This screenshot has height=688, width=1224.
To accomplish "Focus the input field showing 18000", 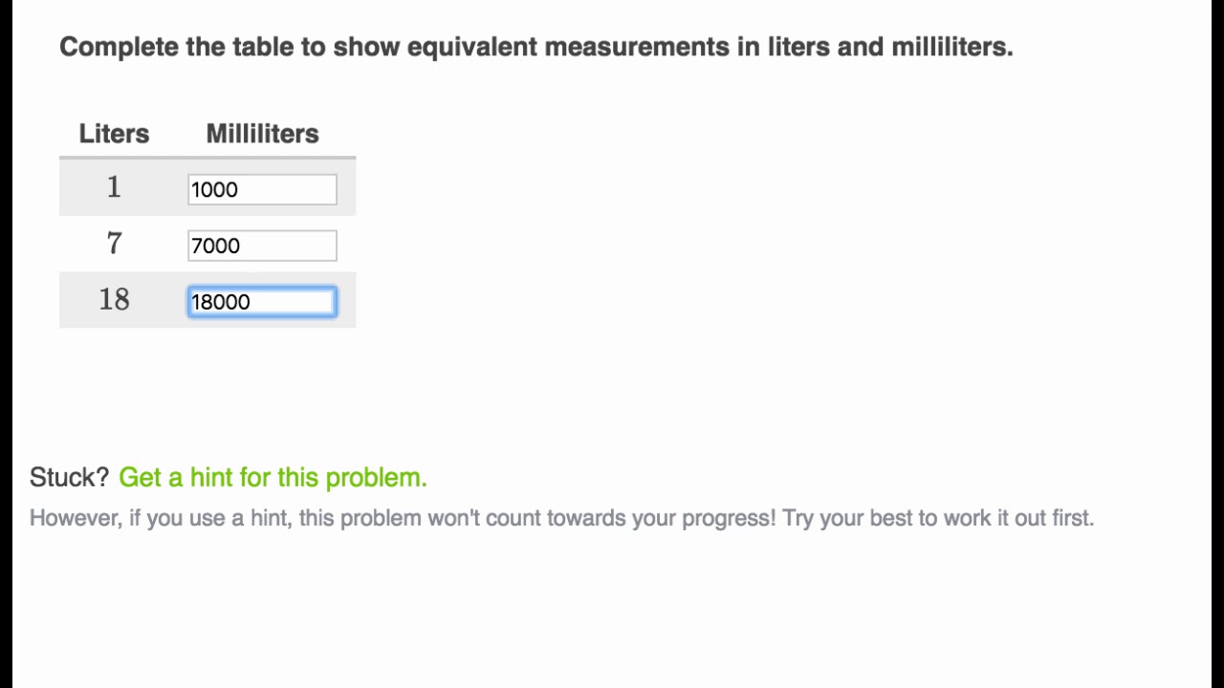I will [262, 302].
